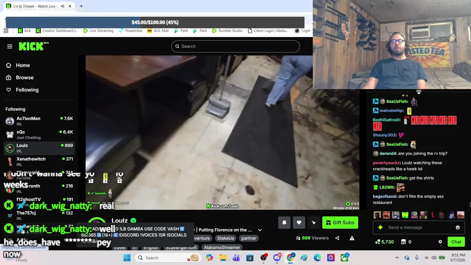Click the $45.00/$100.00 donation goal bar
The width and height of the screenshot is (471, 265).
[x=155, y=22]
